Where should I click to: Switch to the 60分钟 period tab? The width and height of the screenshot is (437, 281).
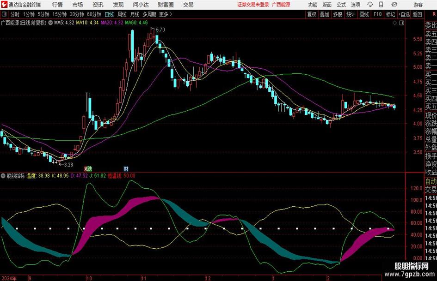tap(94, 14)
